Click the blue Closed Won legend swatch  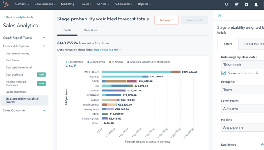click(x=88, y=62)
